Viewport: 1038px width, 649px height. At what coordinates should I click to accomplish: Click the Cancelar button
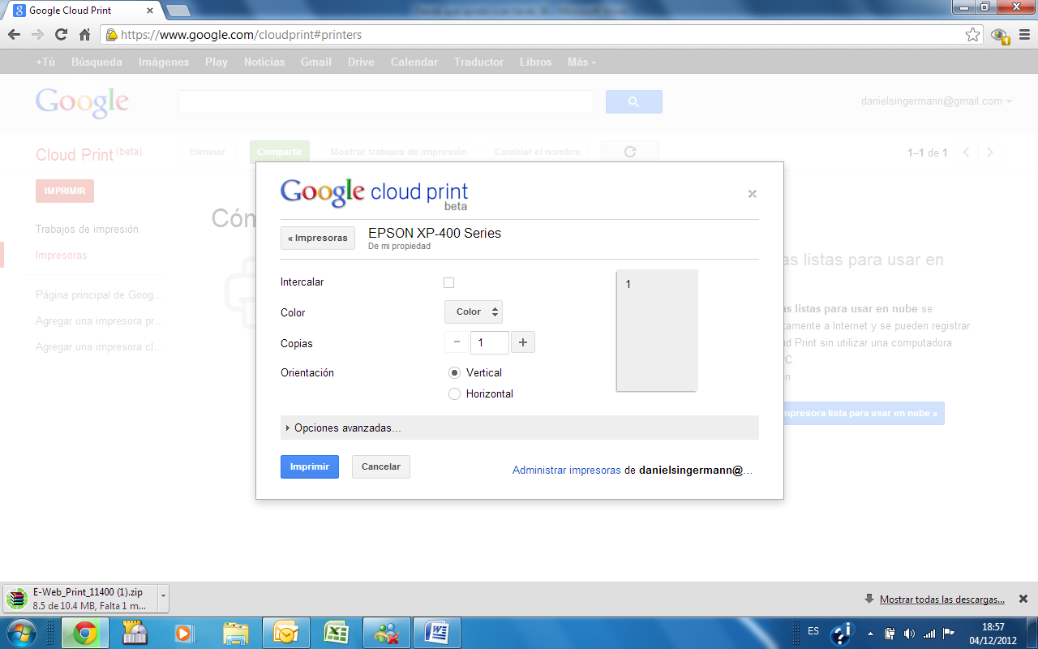point(381,466)
